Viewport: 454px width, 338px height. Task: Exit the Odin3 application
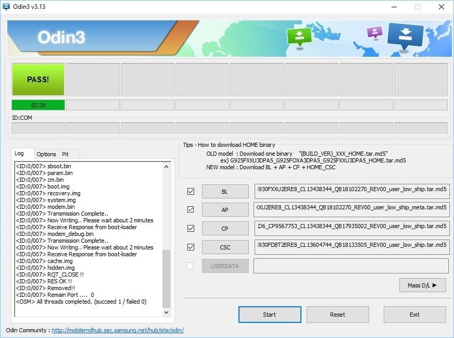tap(414, 315)
